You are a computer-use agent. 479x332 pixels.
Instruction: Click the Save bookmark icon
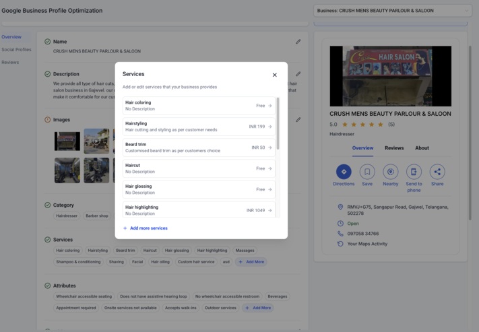point(367,172)
